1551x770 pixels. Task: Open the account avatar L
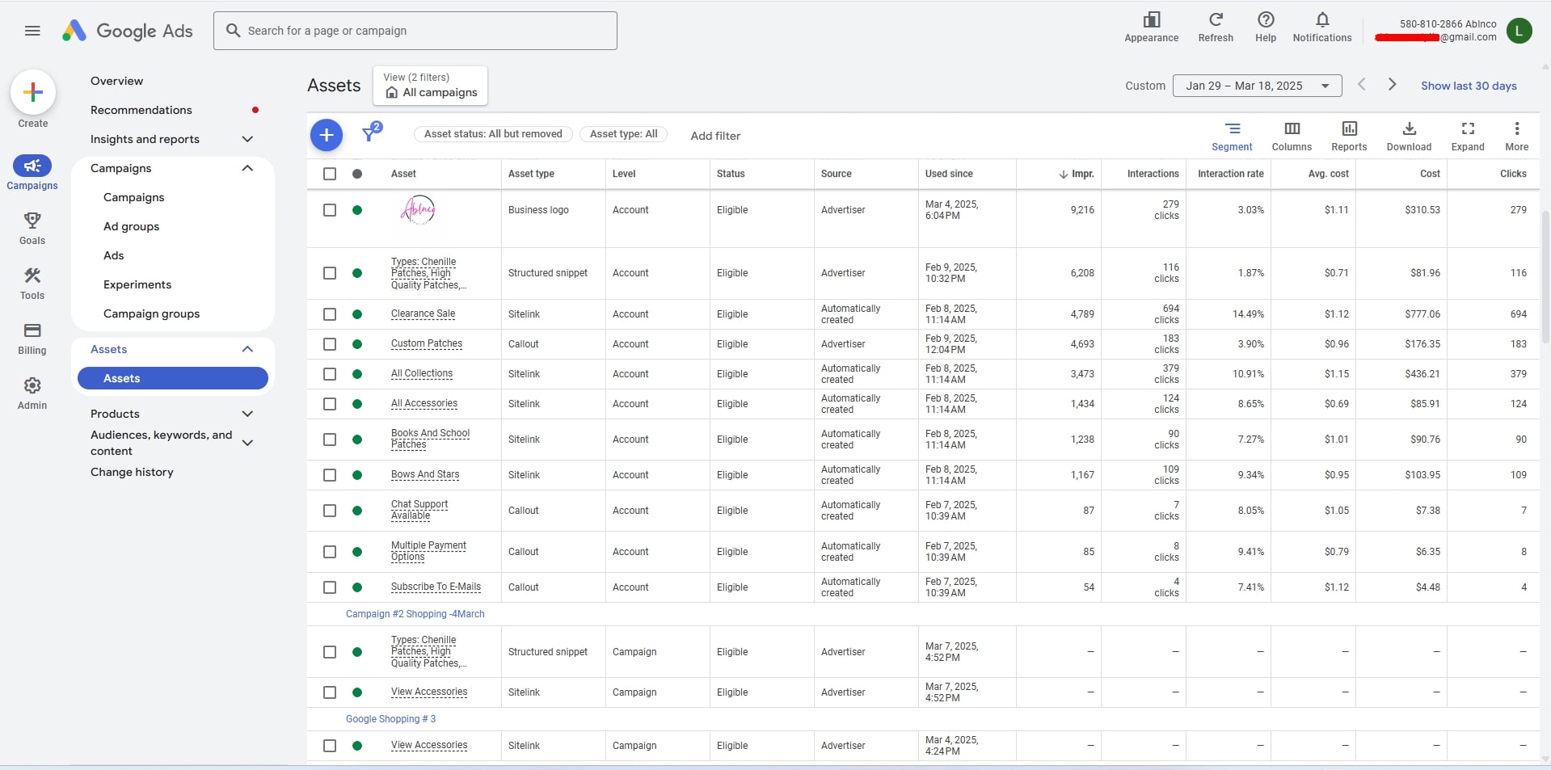tap(1519, 31)
